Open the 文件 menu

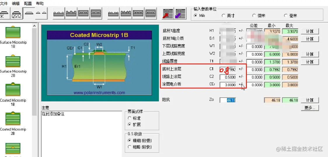(x=4, y=3)
